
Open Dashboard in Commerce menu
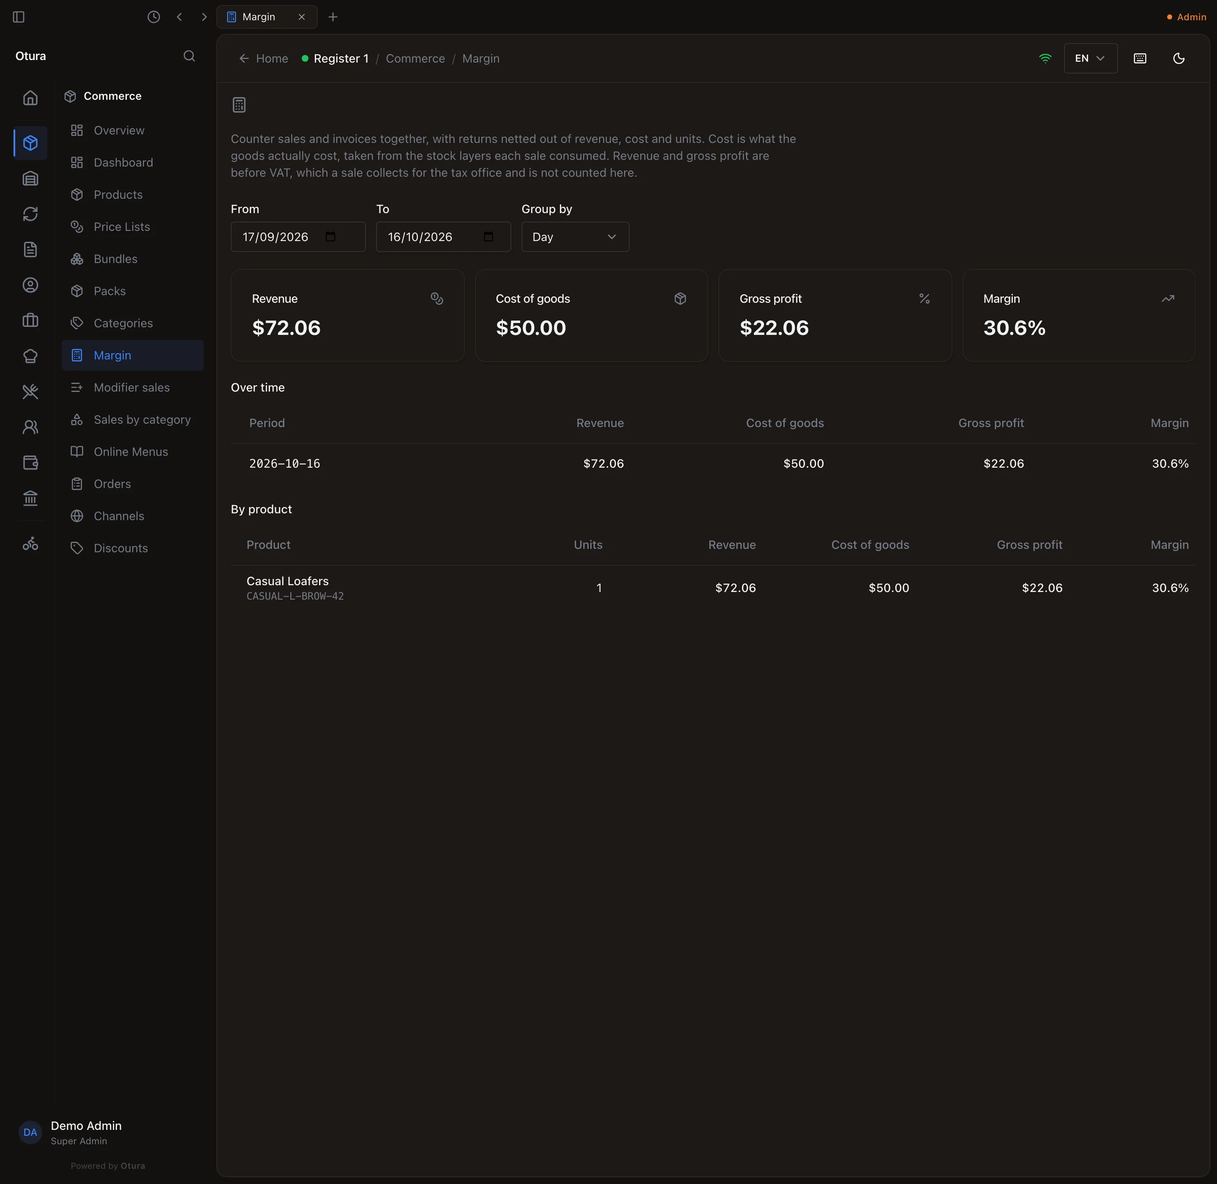[132, 163]
